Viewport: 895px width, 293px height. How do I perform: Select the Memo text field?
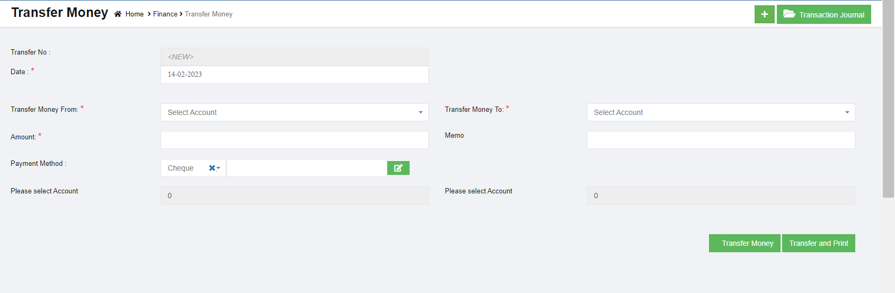721,140
